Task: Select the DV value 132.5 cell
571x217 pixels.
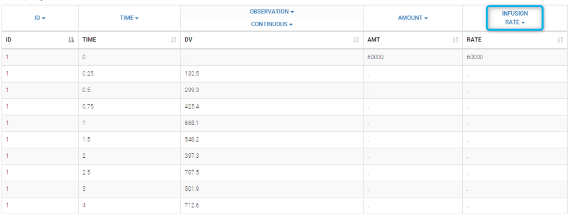Action: 272,74
